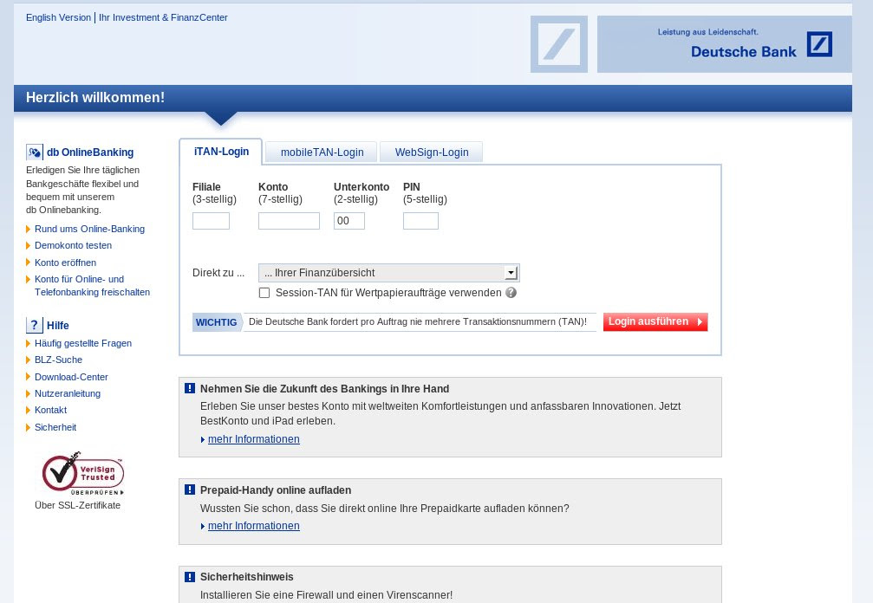Open Konto eröffnen link
The width and height of the screenshot is (873, 603).
click(x=65, y=263)
